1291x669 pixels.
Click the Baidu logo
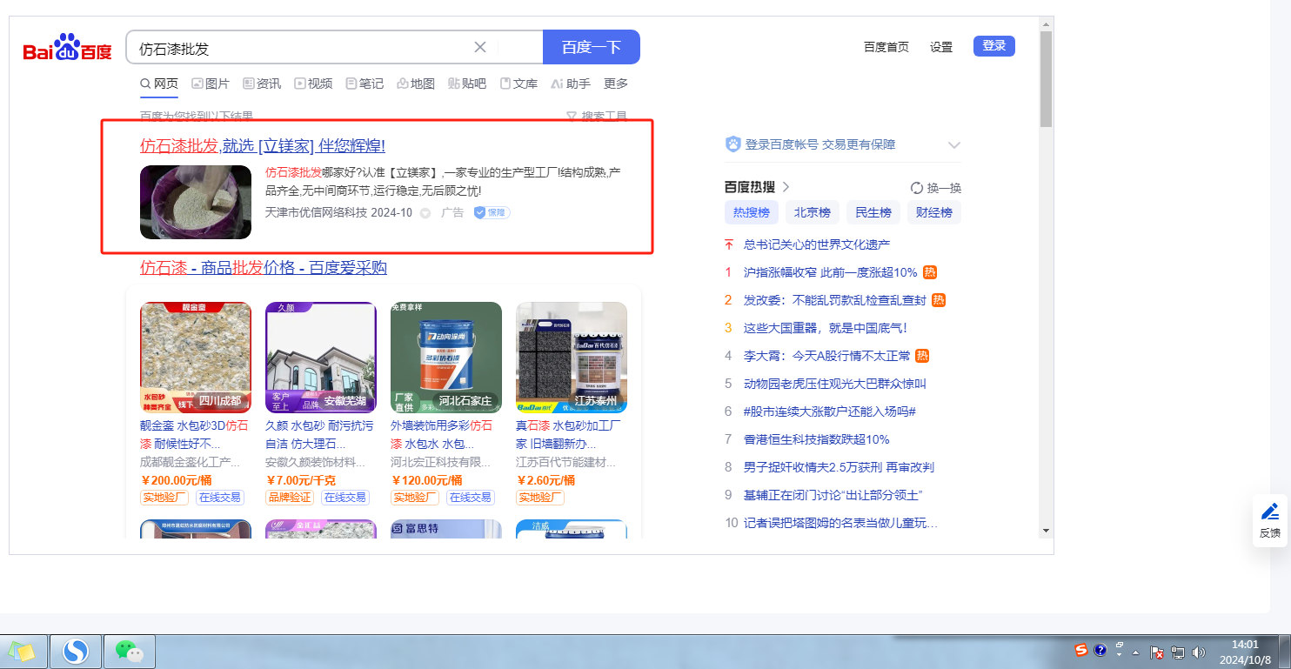tap(68, 48)
